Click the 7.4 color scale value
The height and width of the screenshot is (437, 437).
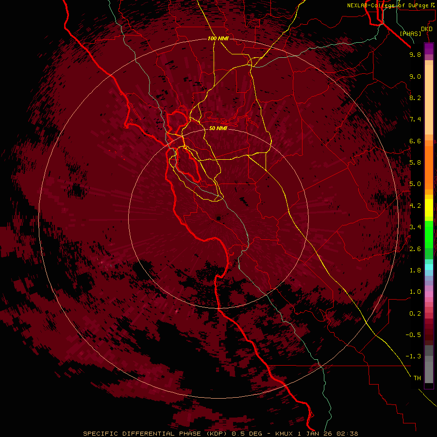415,119
